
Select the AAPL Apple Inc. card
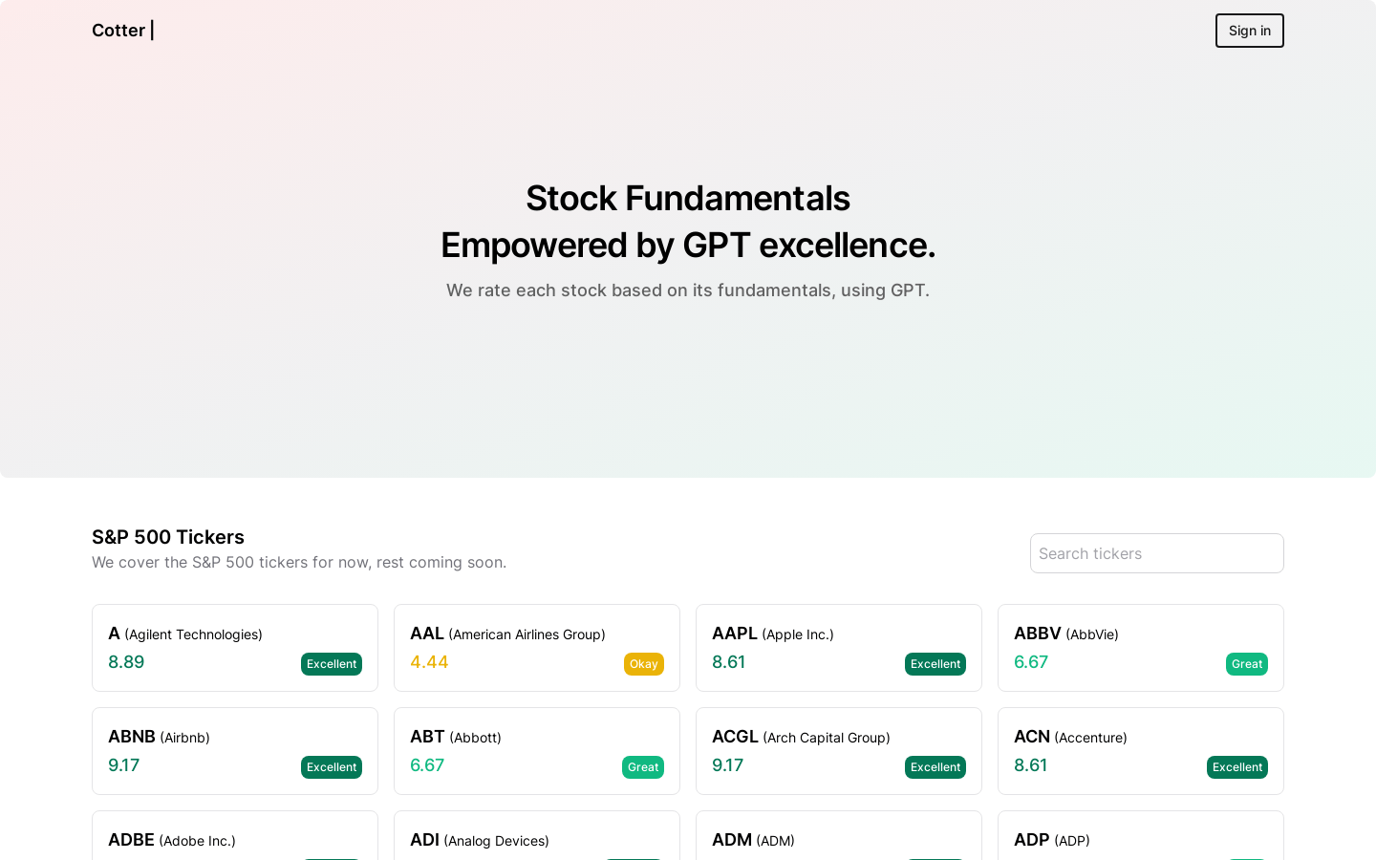coord(838,647)
